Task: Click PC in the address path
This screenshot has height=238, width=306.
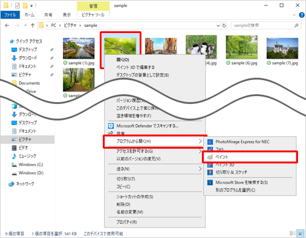Action: [x=54, y=25]
